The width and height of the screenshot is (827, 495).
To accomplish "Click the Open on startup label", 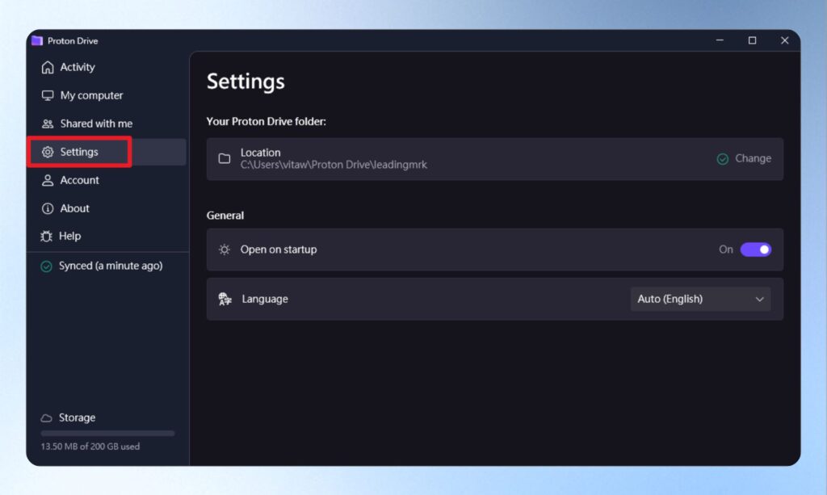I will click(279, 250).
